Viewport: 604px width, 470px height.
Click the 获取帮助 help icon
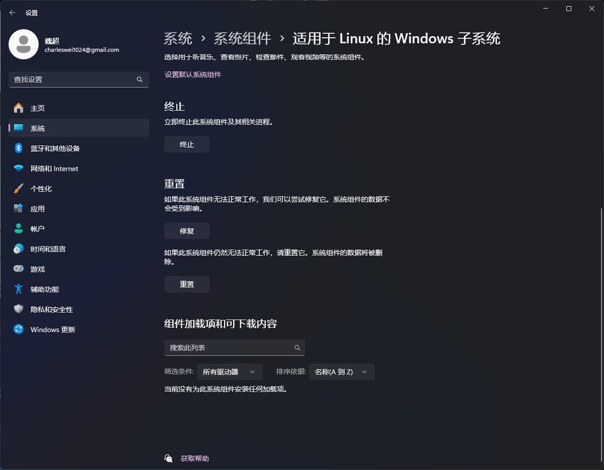[x=169, y=459]
